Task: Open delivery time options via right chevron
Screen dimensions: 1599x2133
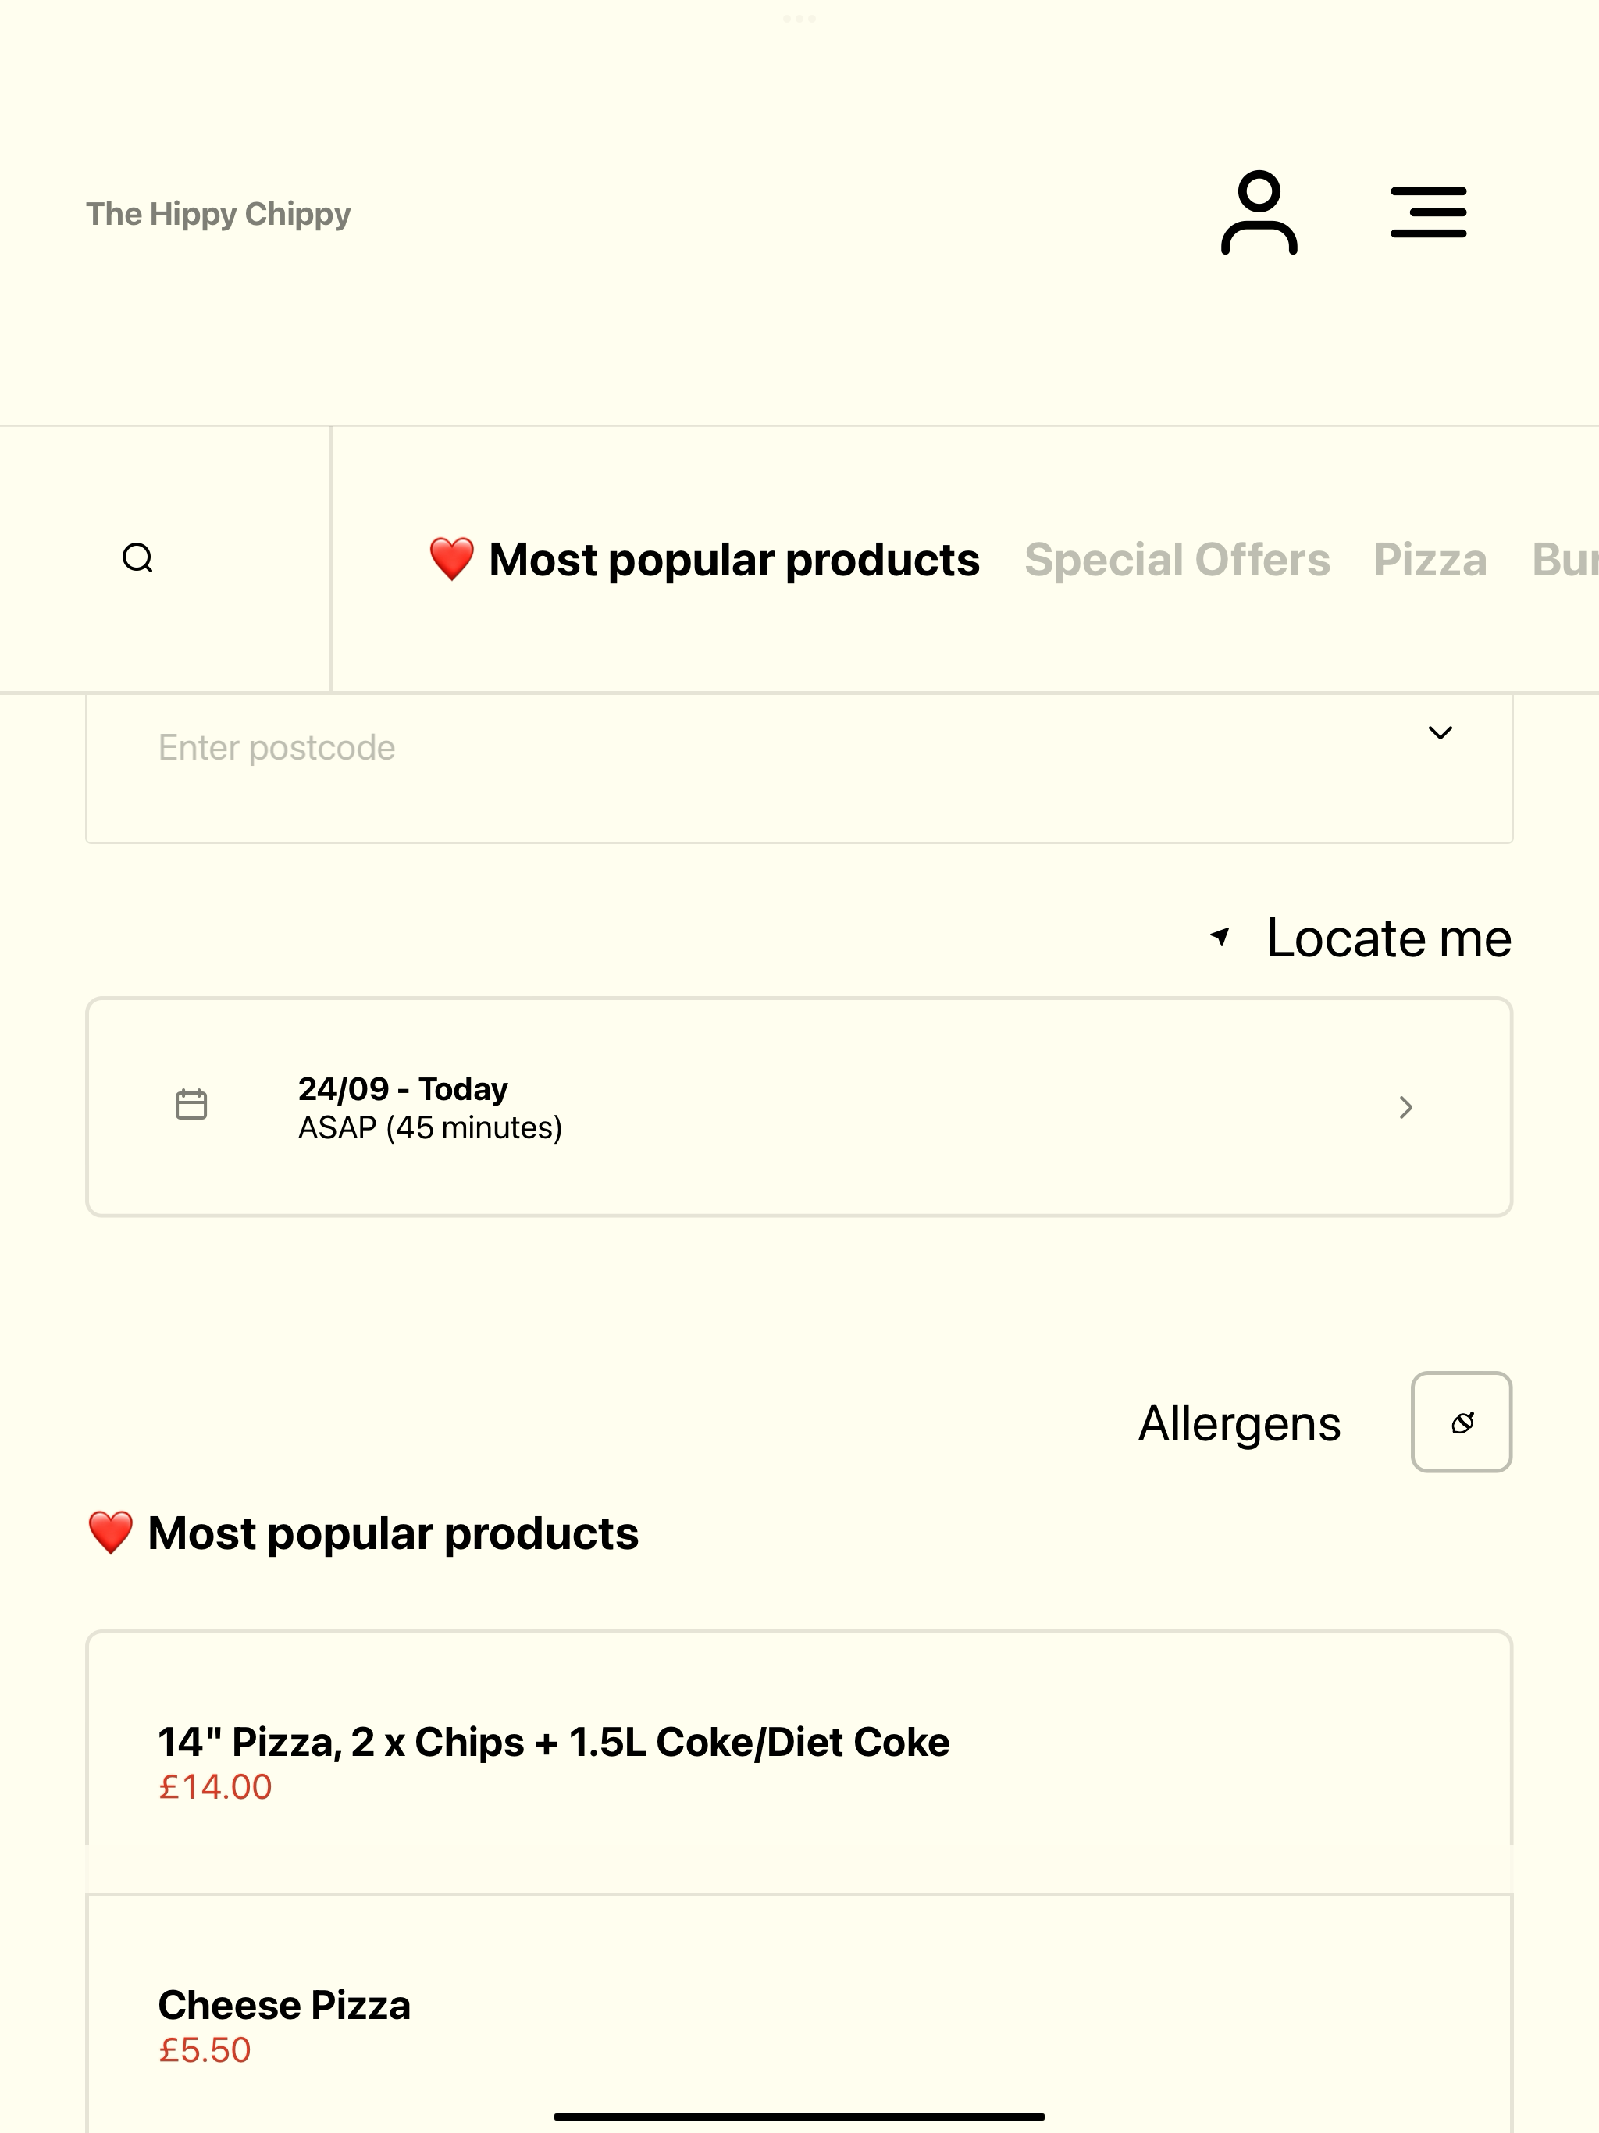Action: coord(1406,1107)
